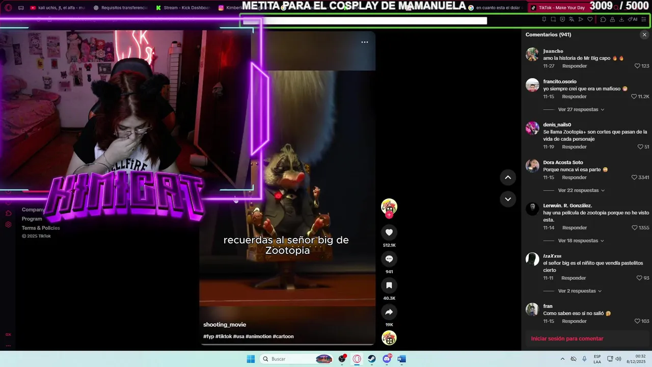
Task: Add page to bookmarks heart icon
Action: coord(590,19)
